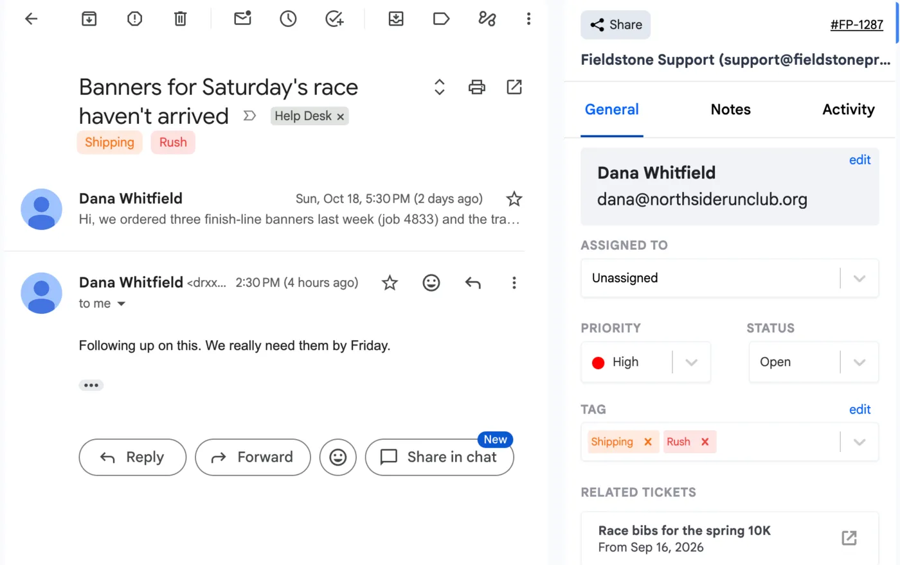Open ticket link #FP-1287

click(856, 24)
